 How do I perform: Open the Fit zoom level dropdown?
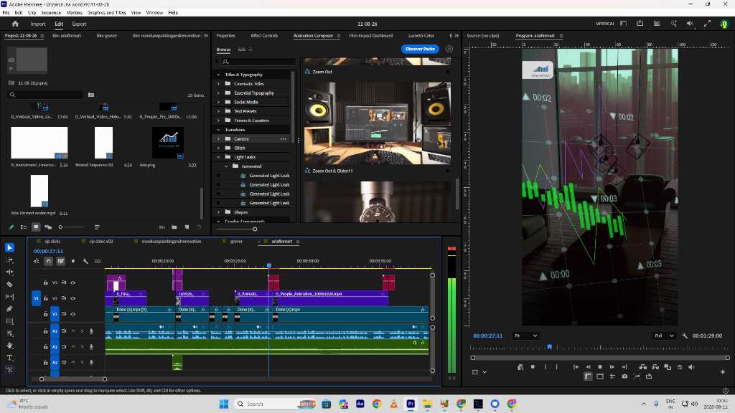point(526,336)
